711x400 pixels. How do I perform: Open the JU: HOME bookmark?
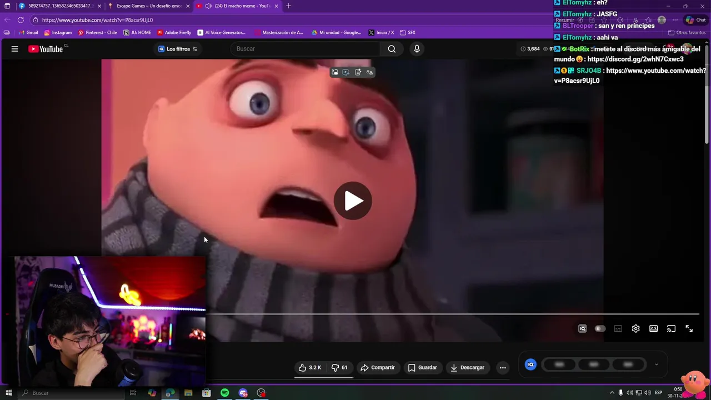click(x=137, y=33)
